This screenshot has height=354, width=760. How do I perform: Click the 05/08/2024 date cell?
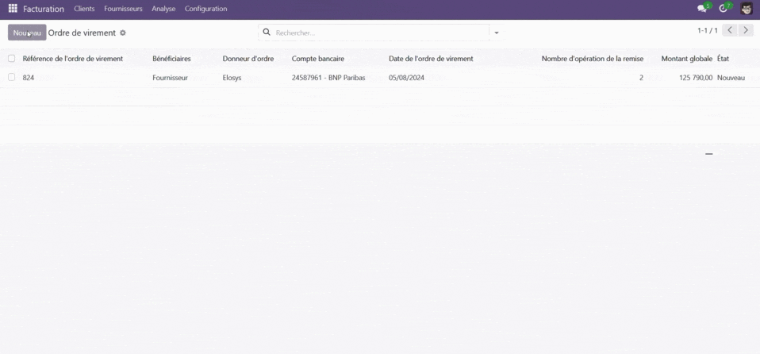[x=407, y=77]
